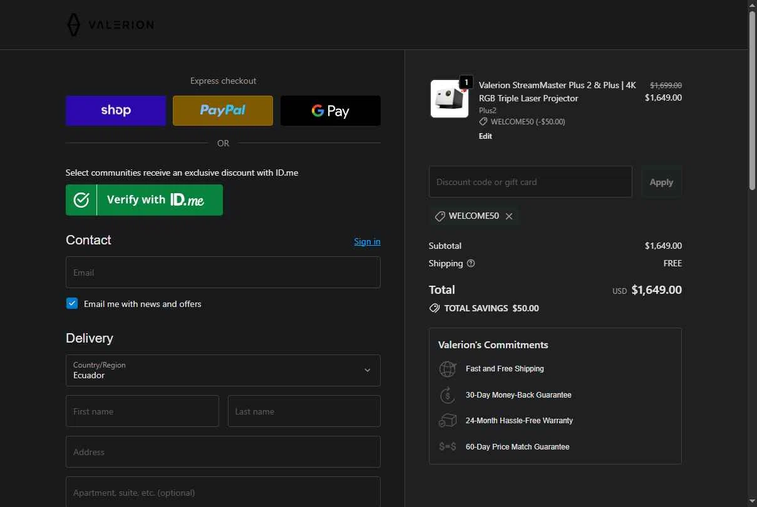This screenshot has height=507, width=757.
Task: Verify with ID.me button
Action: (x=144, y=200)
